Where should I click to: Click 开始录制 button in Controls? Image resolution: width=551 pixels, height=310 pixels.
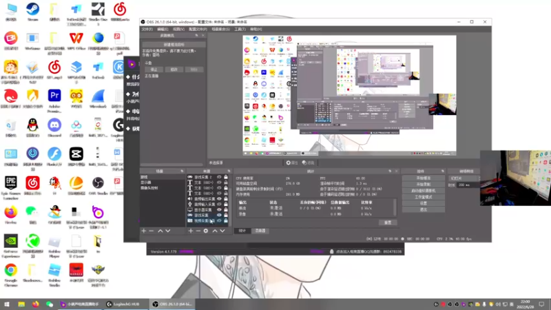tap(424, 185)
